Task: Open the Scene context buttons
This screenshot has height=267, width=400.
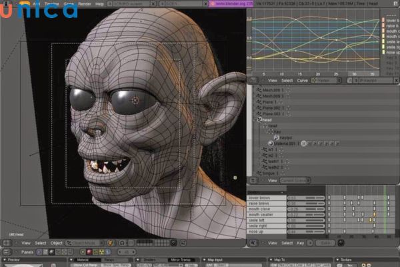Action: [70, 252]
